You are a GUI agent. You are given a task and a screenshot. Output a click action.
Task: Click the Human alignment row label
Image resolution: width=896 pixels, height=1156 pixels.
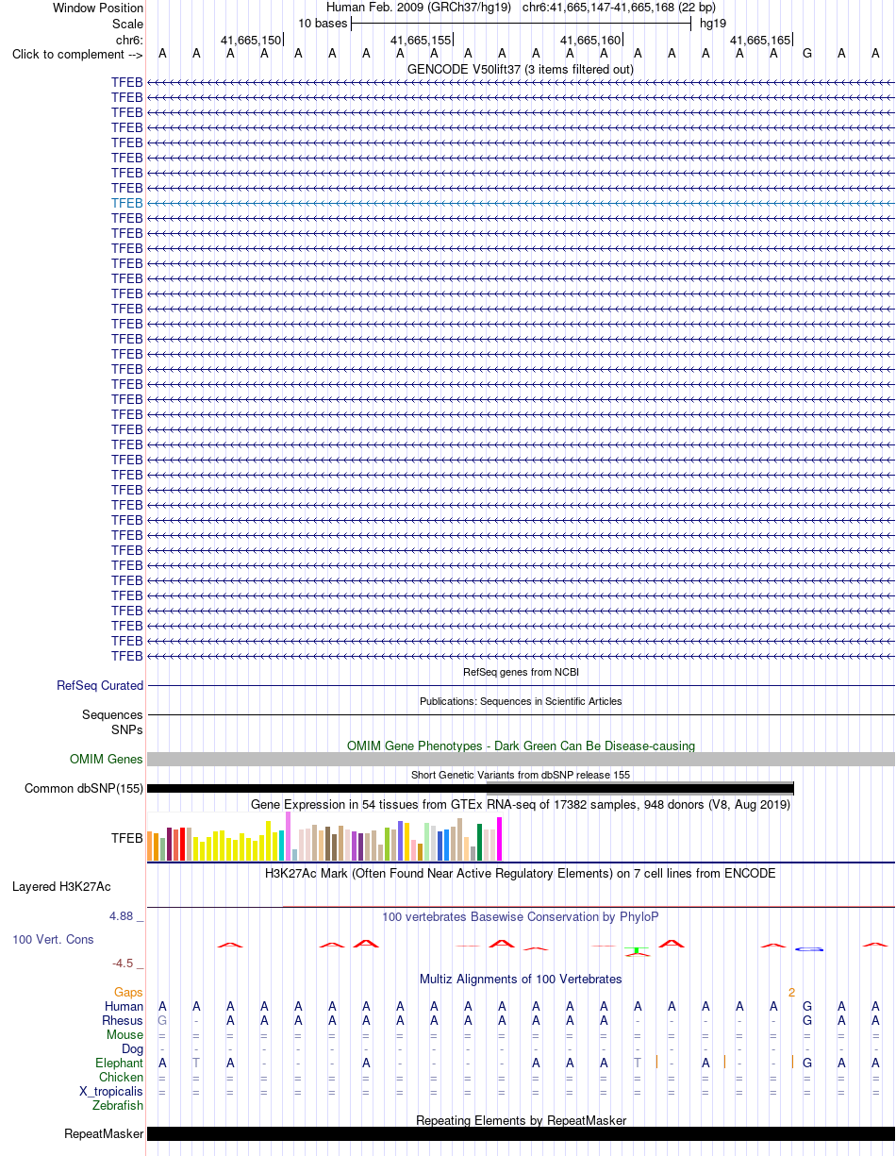124,1007
